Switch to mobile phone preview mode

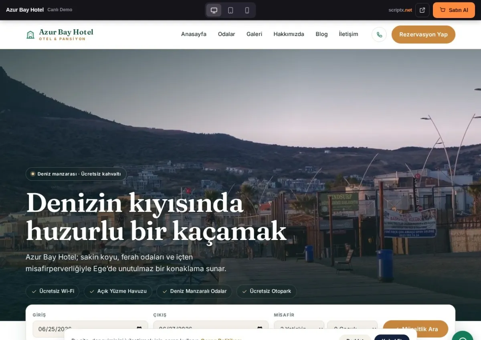coord(247,10)
